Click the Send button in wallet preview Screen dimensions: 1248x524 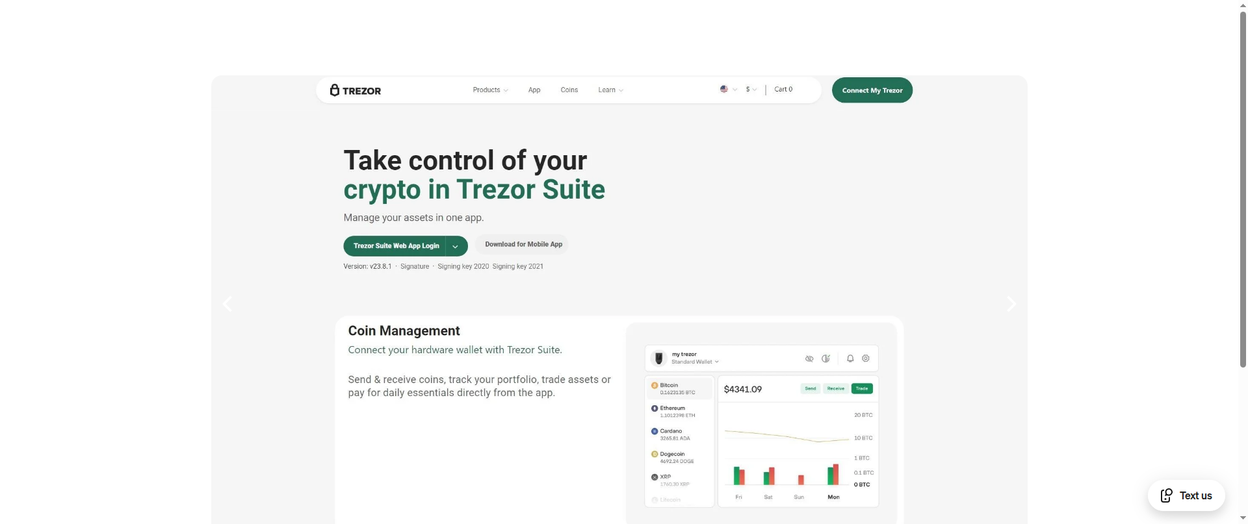tap(811, 389)
